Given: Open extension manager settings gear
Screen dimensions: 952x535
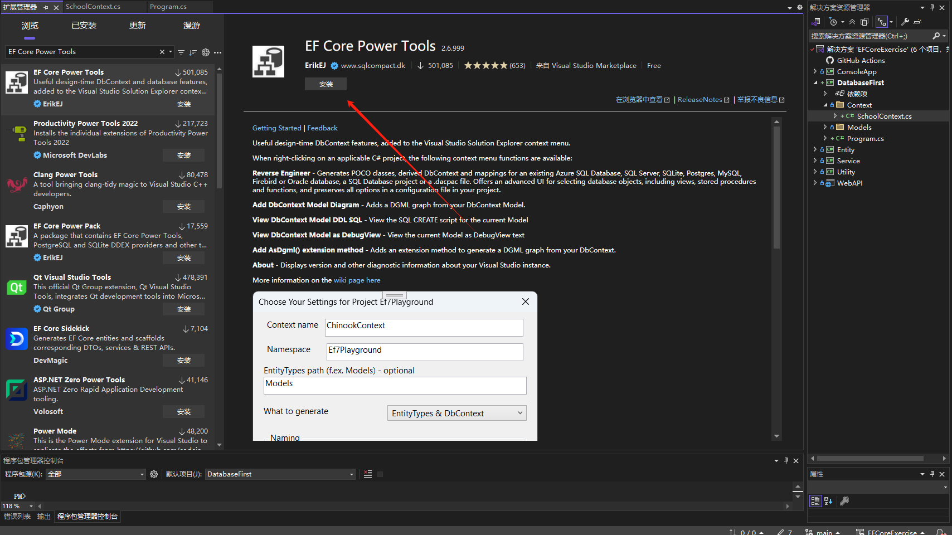Looking at the screenshot, I should pyautogui.click(x=206, y=52).
